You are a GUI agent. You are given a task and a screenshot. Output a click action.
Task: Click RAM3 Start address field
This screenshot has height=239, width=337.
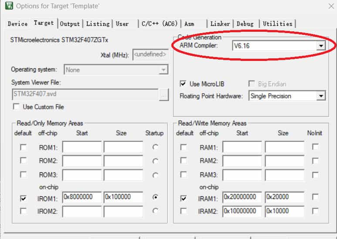(x=242, y=175)
